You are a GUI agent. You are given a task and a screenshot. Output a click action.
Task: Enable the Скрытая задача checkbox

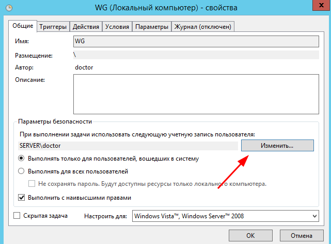click(17, 216)
